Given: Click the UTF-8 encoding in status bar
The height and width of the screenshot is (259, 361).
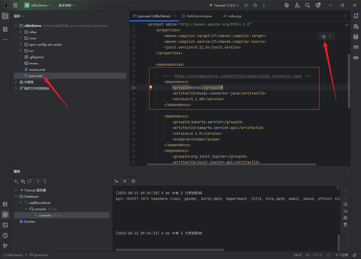Looking at the screenshot, I should pyautogui.click(x=317, y=255).
